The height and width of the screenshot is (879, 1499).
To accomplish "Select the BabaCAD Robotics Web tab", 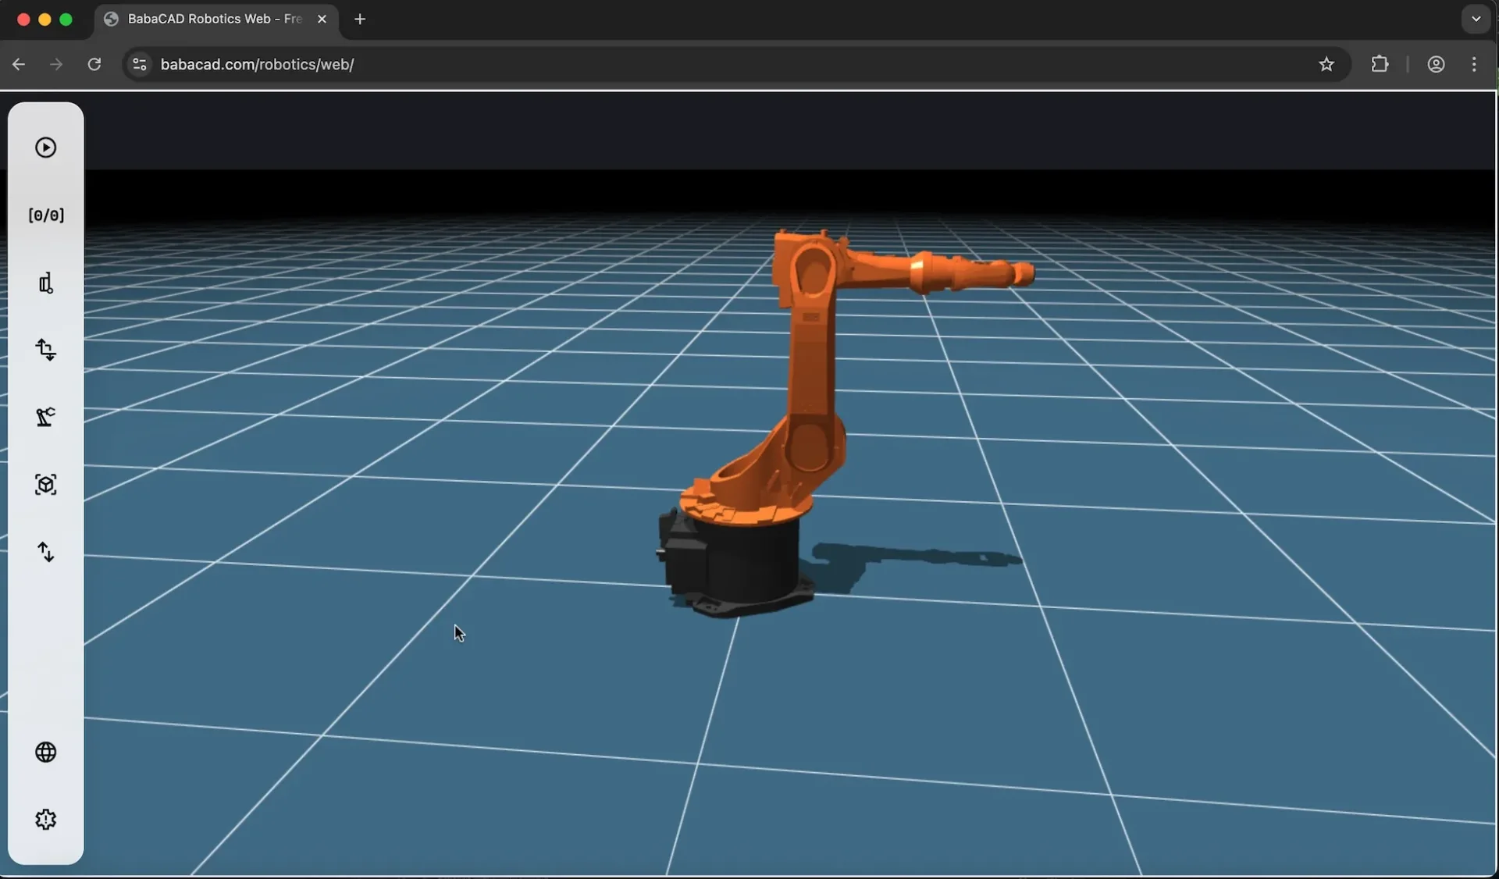I will tap(216, 20).
